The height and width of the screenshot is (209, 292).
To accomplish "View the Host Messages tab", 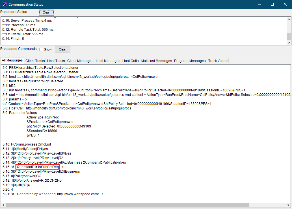I will point(108,61).
